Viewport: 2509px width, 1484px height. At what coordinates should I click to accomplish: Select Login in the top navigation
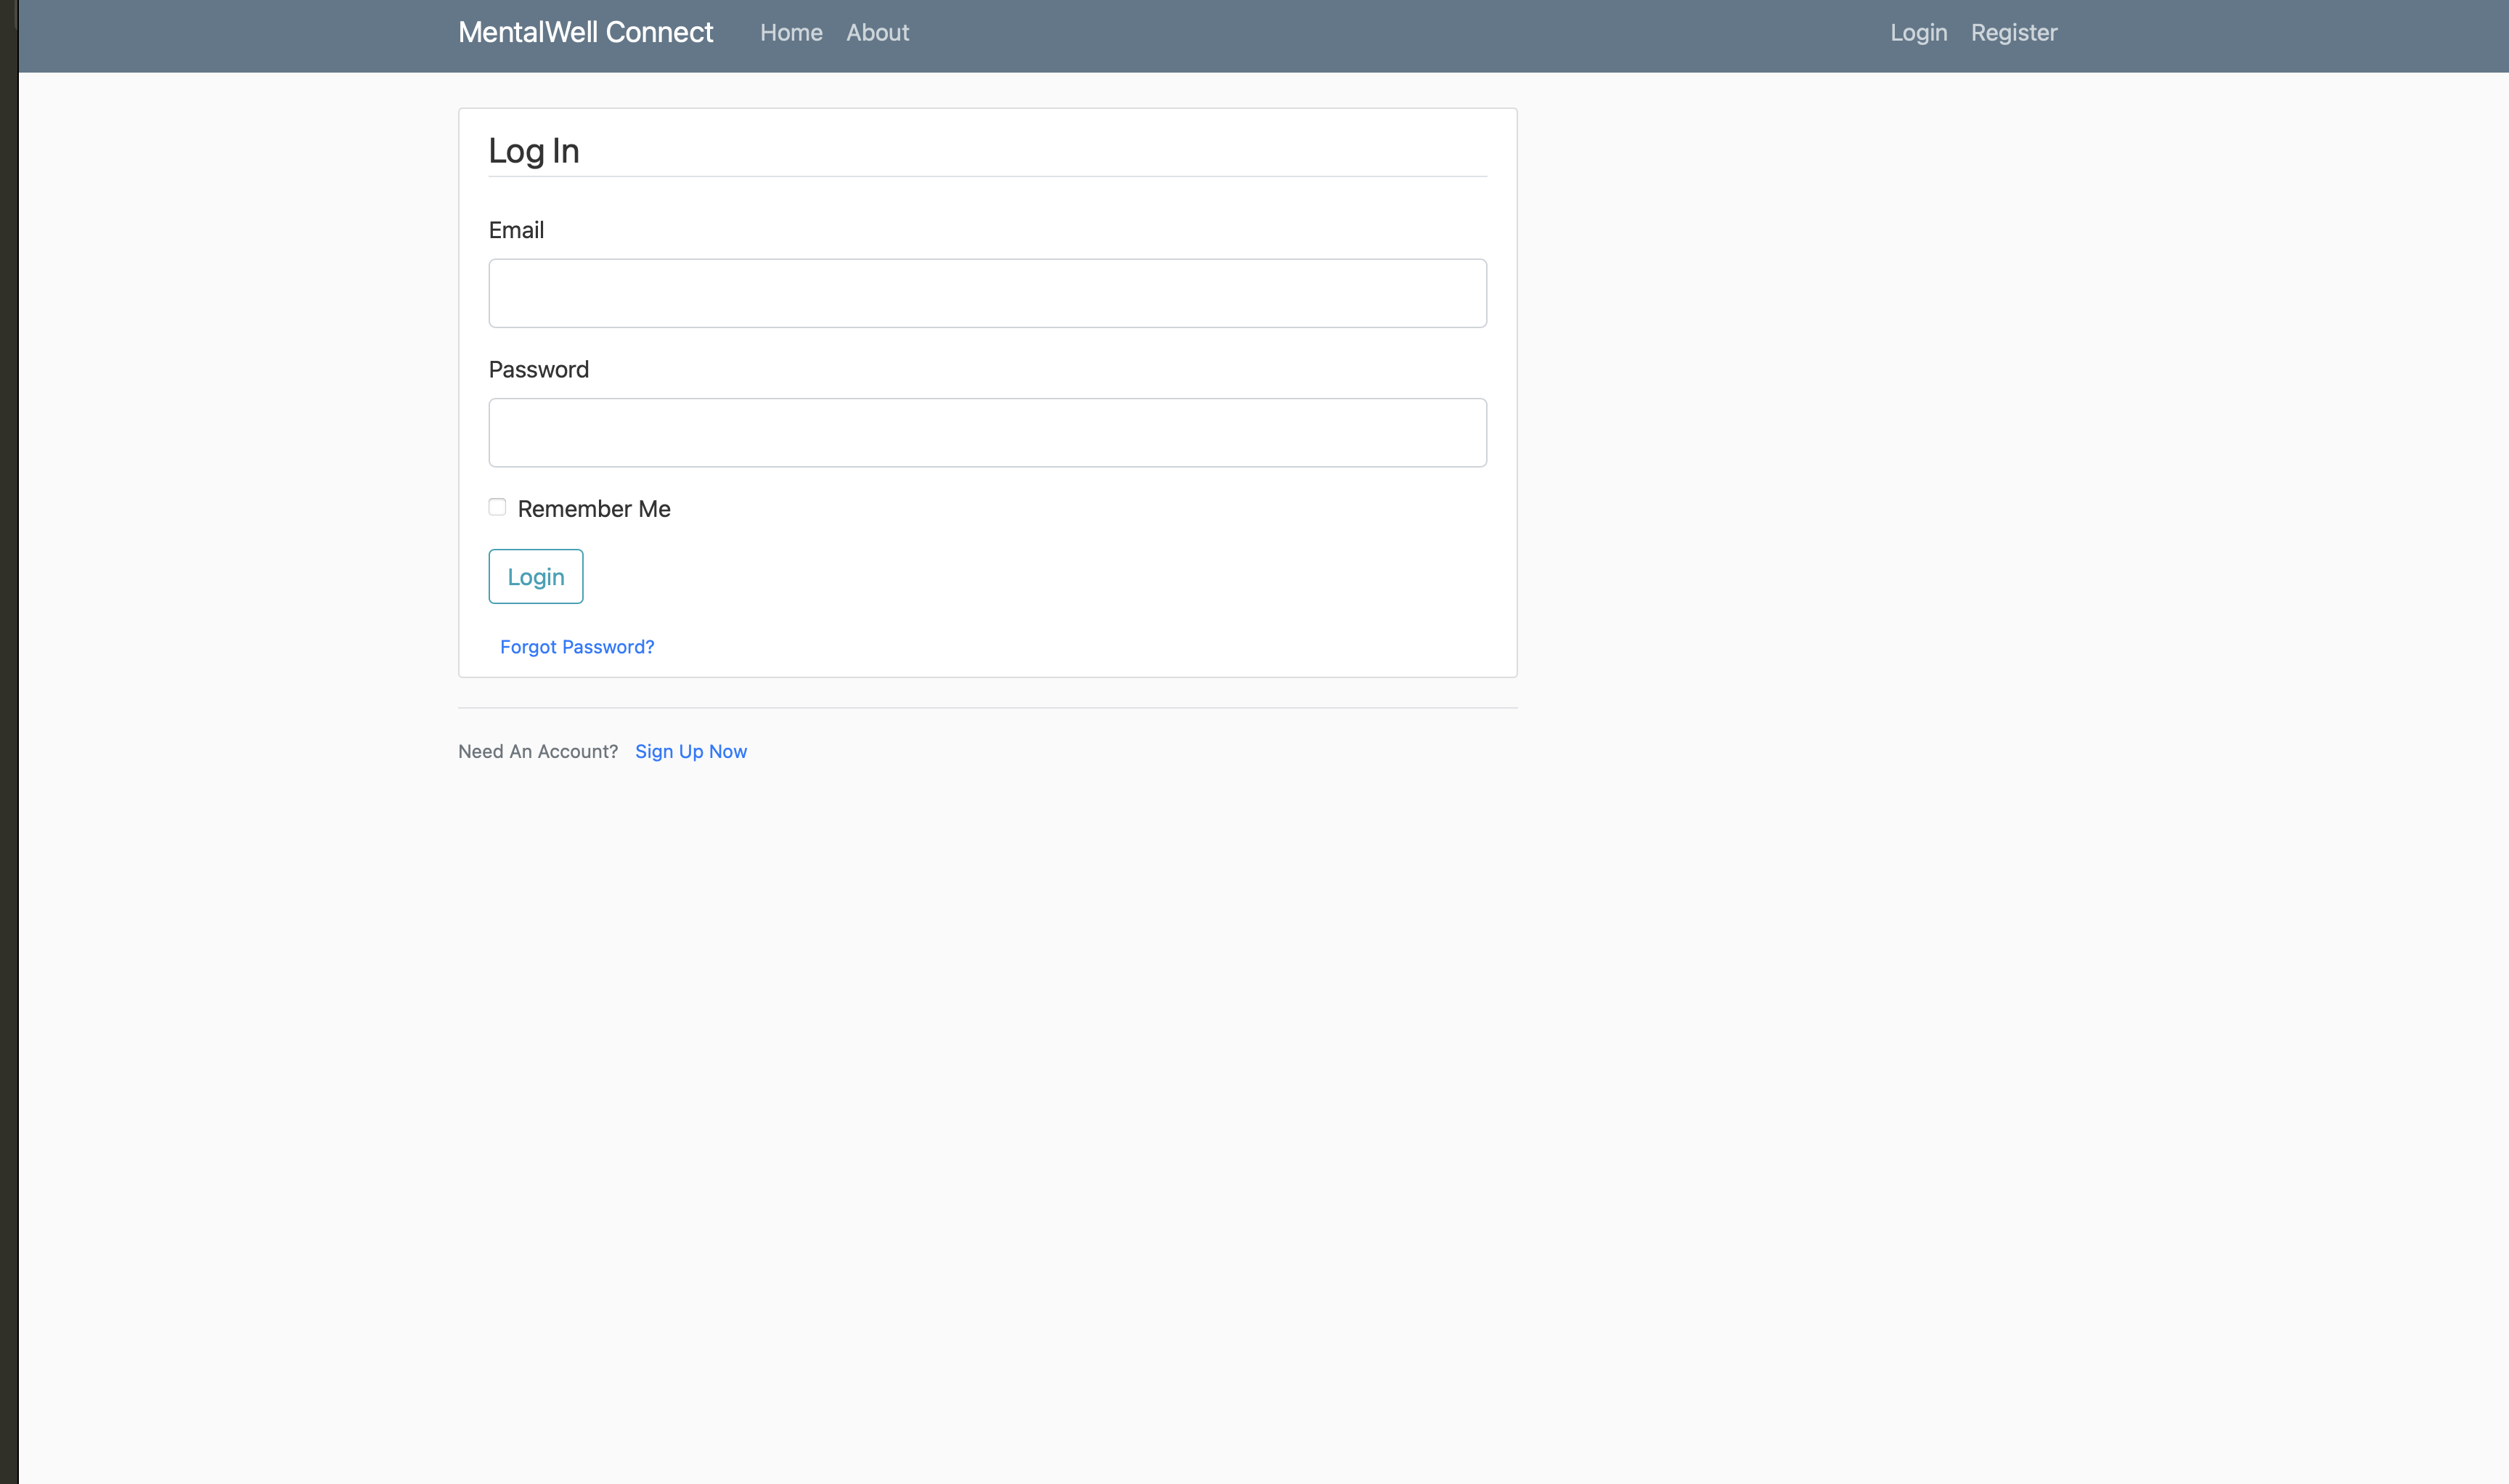coord(1918,33)
